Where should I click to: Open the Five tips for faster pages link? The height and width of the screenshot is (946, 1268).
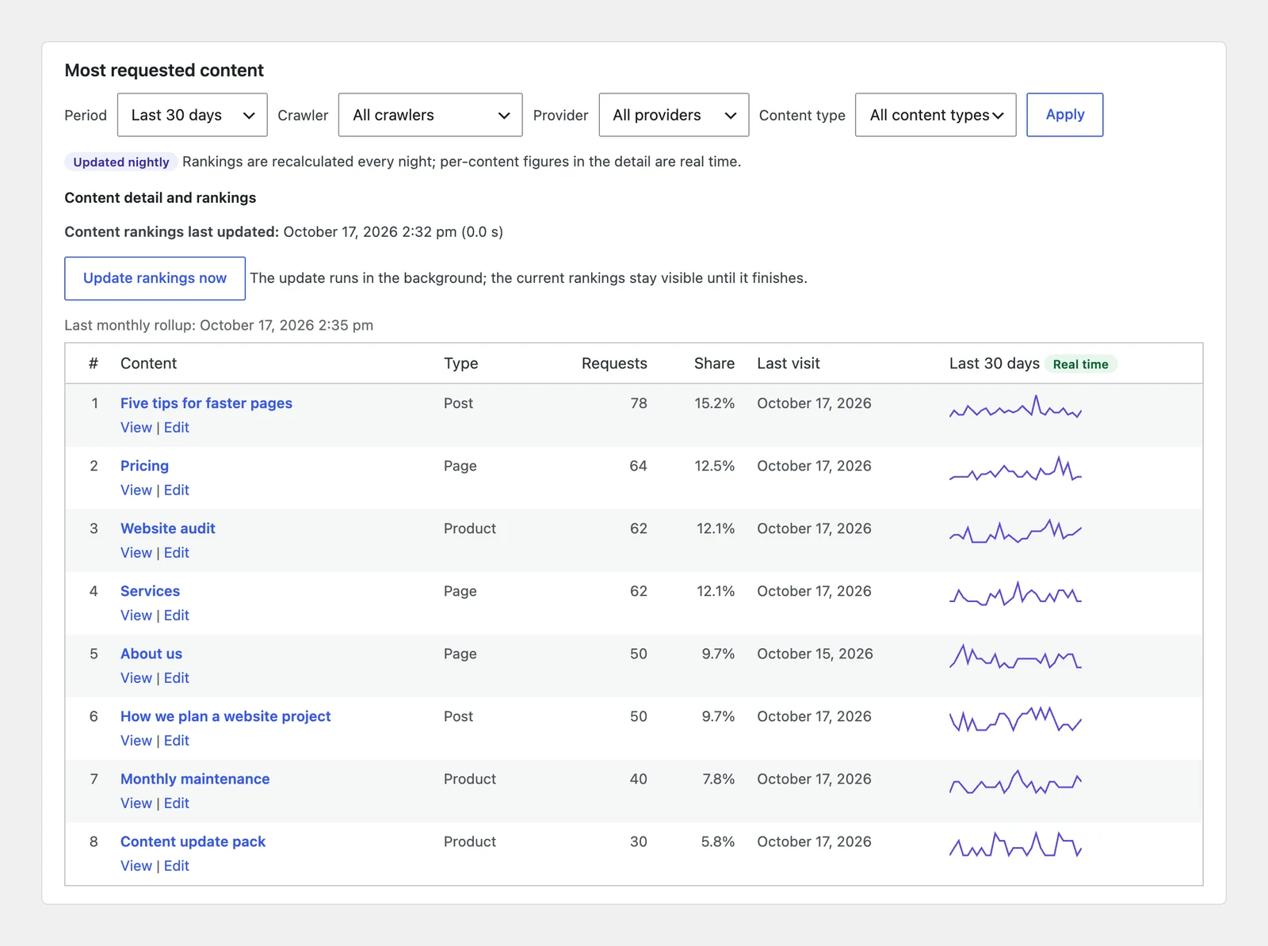[206, 403]
